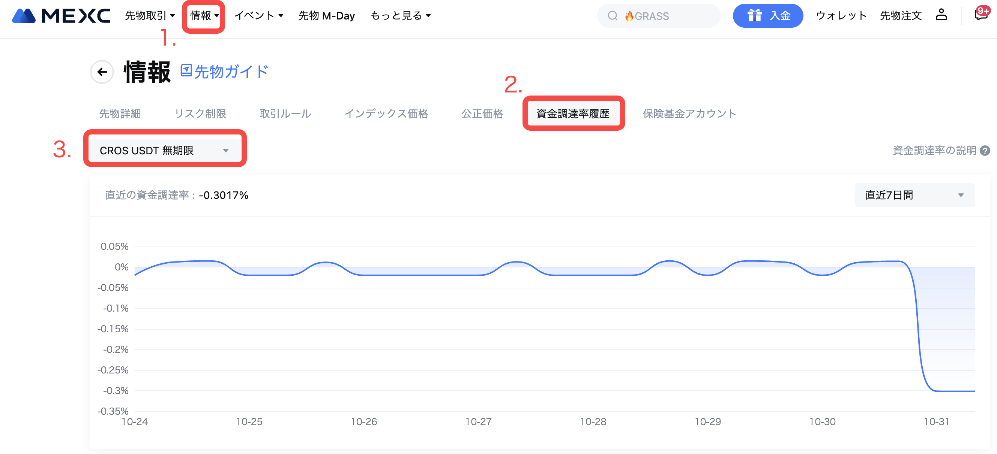Click the question mark help icon
This screenshot has width=997, height=454.
pos(985,151)
